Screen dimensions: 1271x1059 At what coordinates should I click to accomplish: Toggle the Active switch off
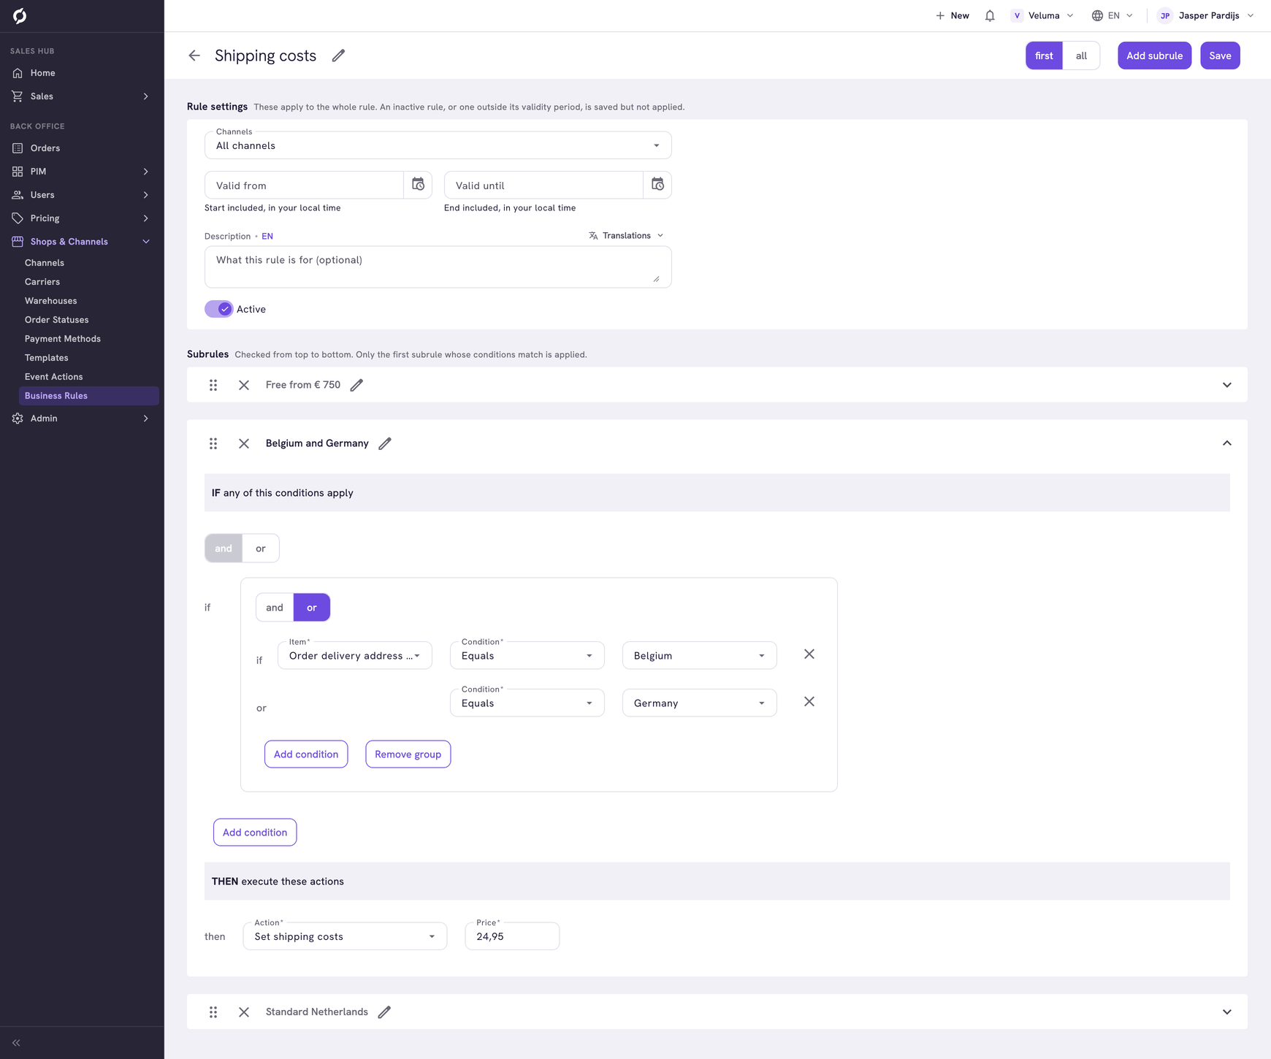coord(218,309)
